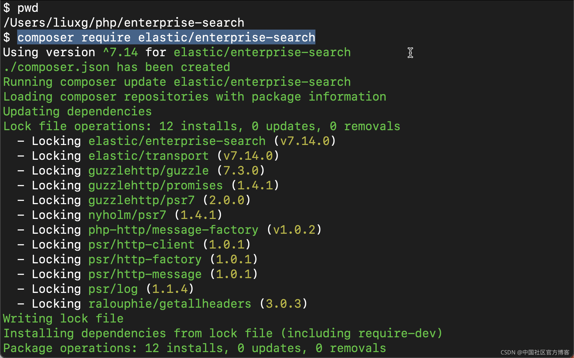This screenshot has height=358, width=574.
Task: Click the 'nyholm/psr7' package name
Action: 127,215
